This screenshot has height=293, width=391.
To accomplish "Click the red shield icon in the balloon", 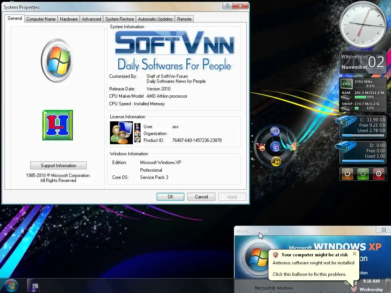I will 276,254.
